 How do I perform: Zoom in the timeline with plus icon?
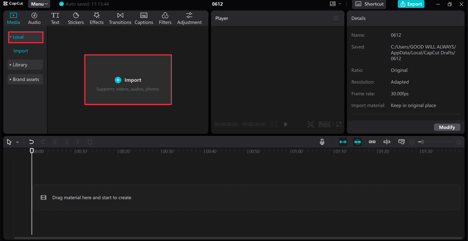tap(459, 142)
